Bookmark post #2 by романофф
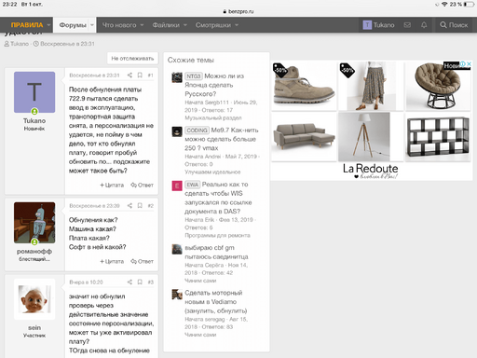The width and height of the screenshot is (477, 358). [140, 205]
